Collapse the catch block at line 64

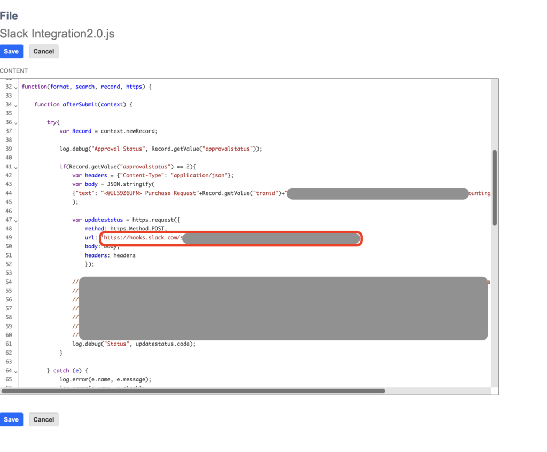click(x=15, y=371)
